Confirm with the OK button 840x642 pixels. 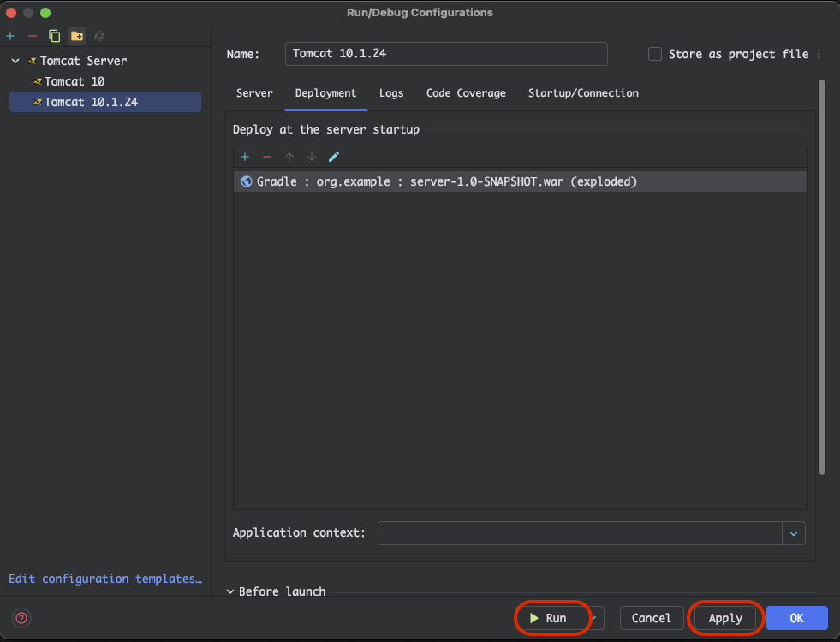(796, 618)
